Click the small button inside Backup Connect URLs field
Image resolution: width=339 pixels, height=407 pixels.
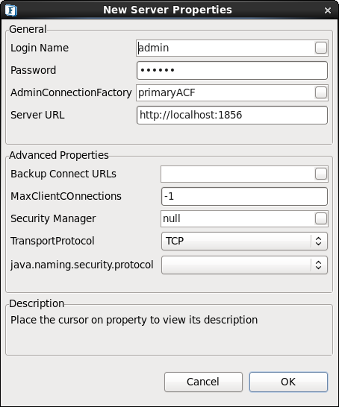pos(321,174)
